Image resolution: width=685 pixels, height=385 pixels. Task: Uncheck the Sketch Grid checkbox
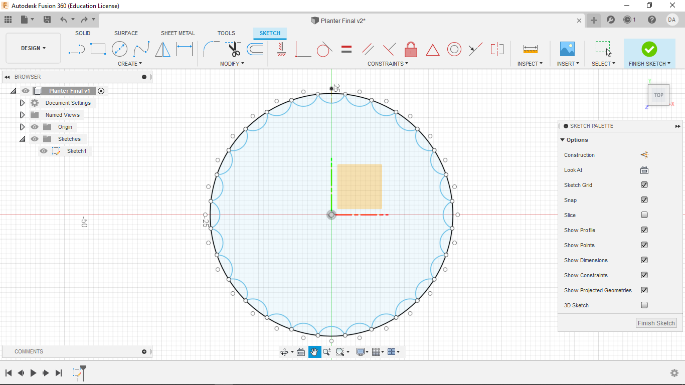644,185
